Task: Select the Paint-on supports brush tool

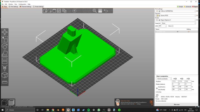Action: (x=4, y=68)
